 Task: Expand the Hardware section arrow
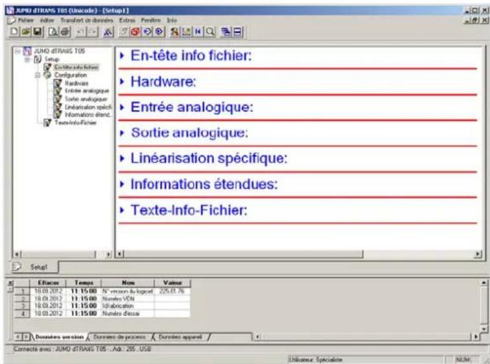122,82
